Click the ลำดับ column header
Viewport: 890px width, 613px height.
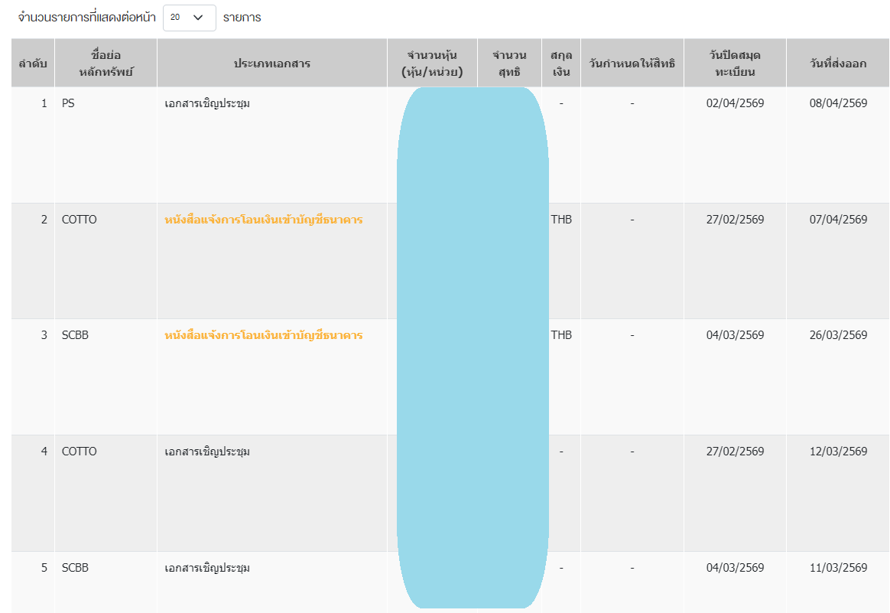(x=33, y=64)
